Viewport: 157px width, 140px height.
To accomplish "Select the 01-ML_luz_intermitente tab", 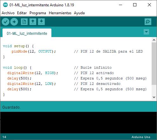I will [x=27, y=33].
